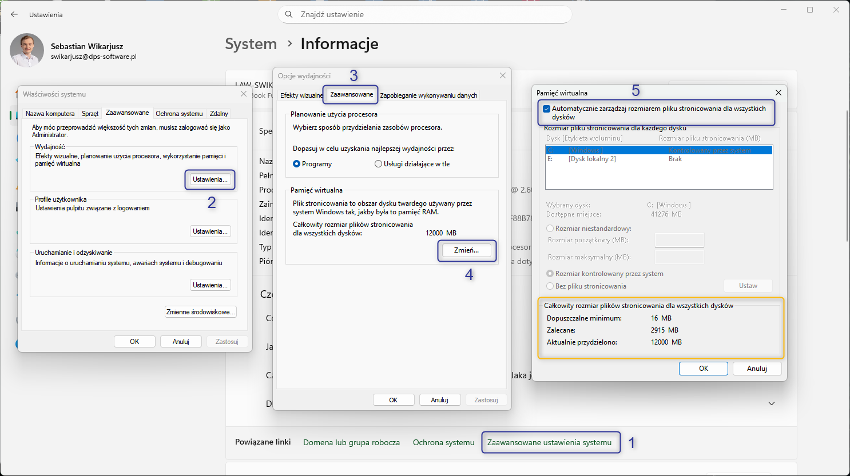This screenshot has height=476, width=850.
Task: Close the Pamięć wirtualna dialog
Action: pos(778,93)
